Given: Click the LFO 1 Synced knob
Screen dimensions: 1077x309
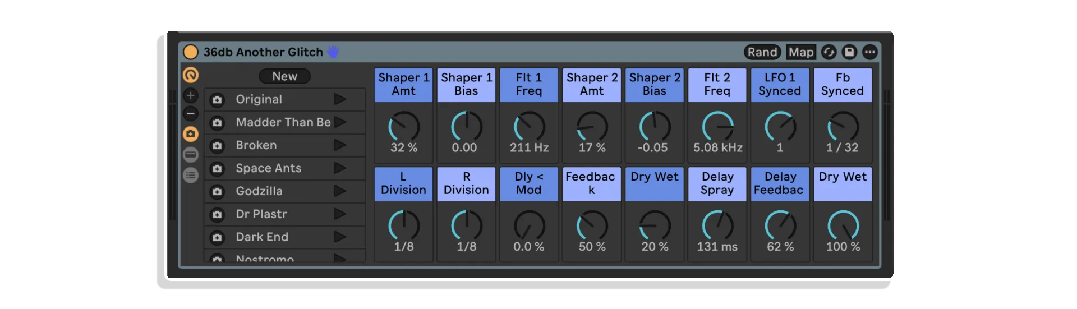Looking at the screenshot, I should click(781, 126).
